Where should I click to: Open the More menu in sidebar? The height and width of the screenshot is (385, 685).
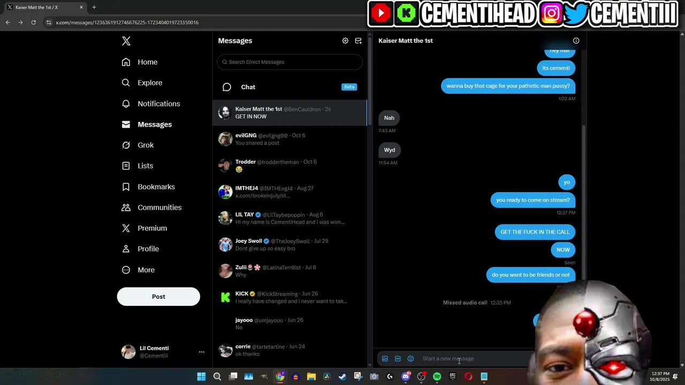click(138, 270)
